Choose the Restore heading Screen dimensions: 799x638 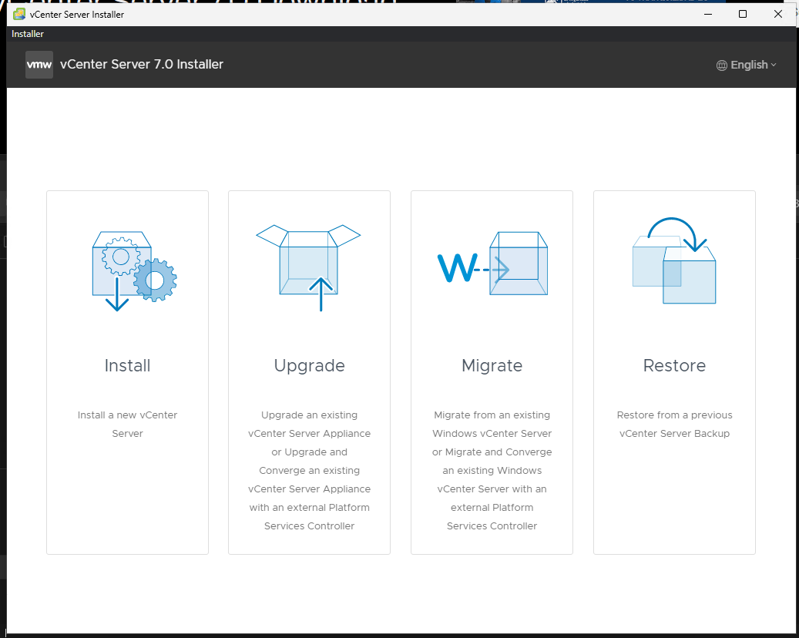pos(674,365)
